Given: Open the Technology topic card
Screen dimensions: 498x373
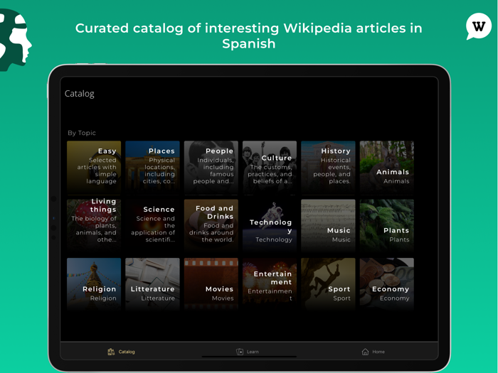Looking at the screenshot, I should click(x=270, y=226).
